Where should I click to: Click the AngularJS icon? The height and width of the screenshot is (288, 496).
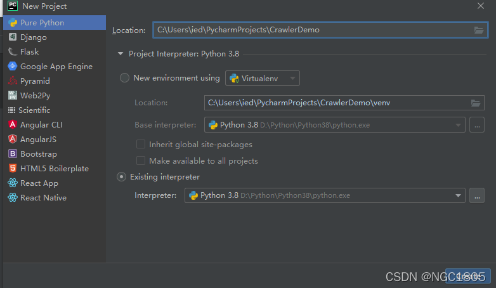point(12,139)
